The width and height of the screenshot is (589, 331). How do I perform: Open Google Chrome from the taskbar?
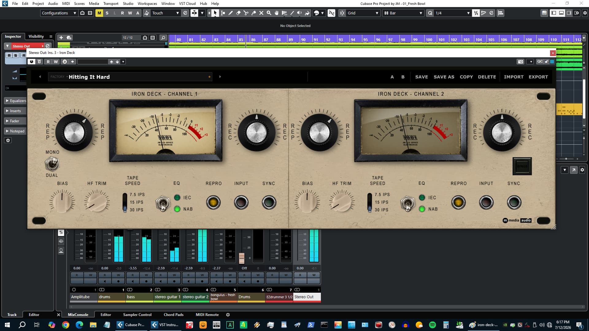(x=66, y=325)
